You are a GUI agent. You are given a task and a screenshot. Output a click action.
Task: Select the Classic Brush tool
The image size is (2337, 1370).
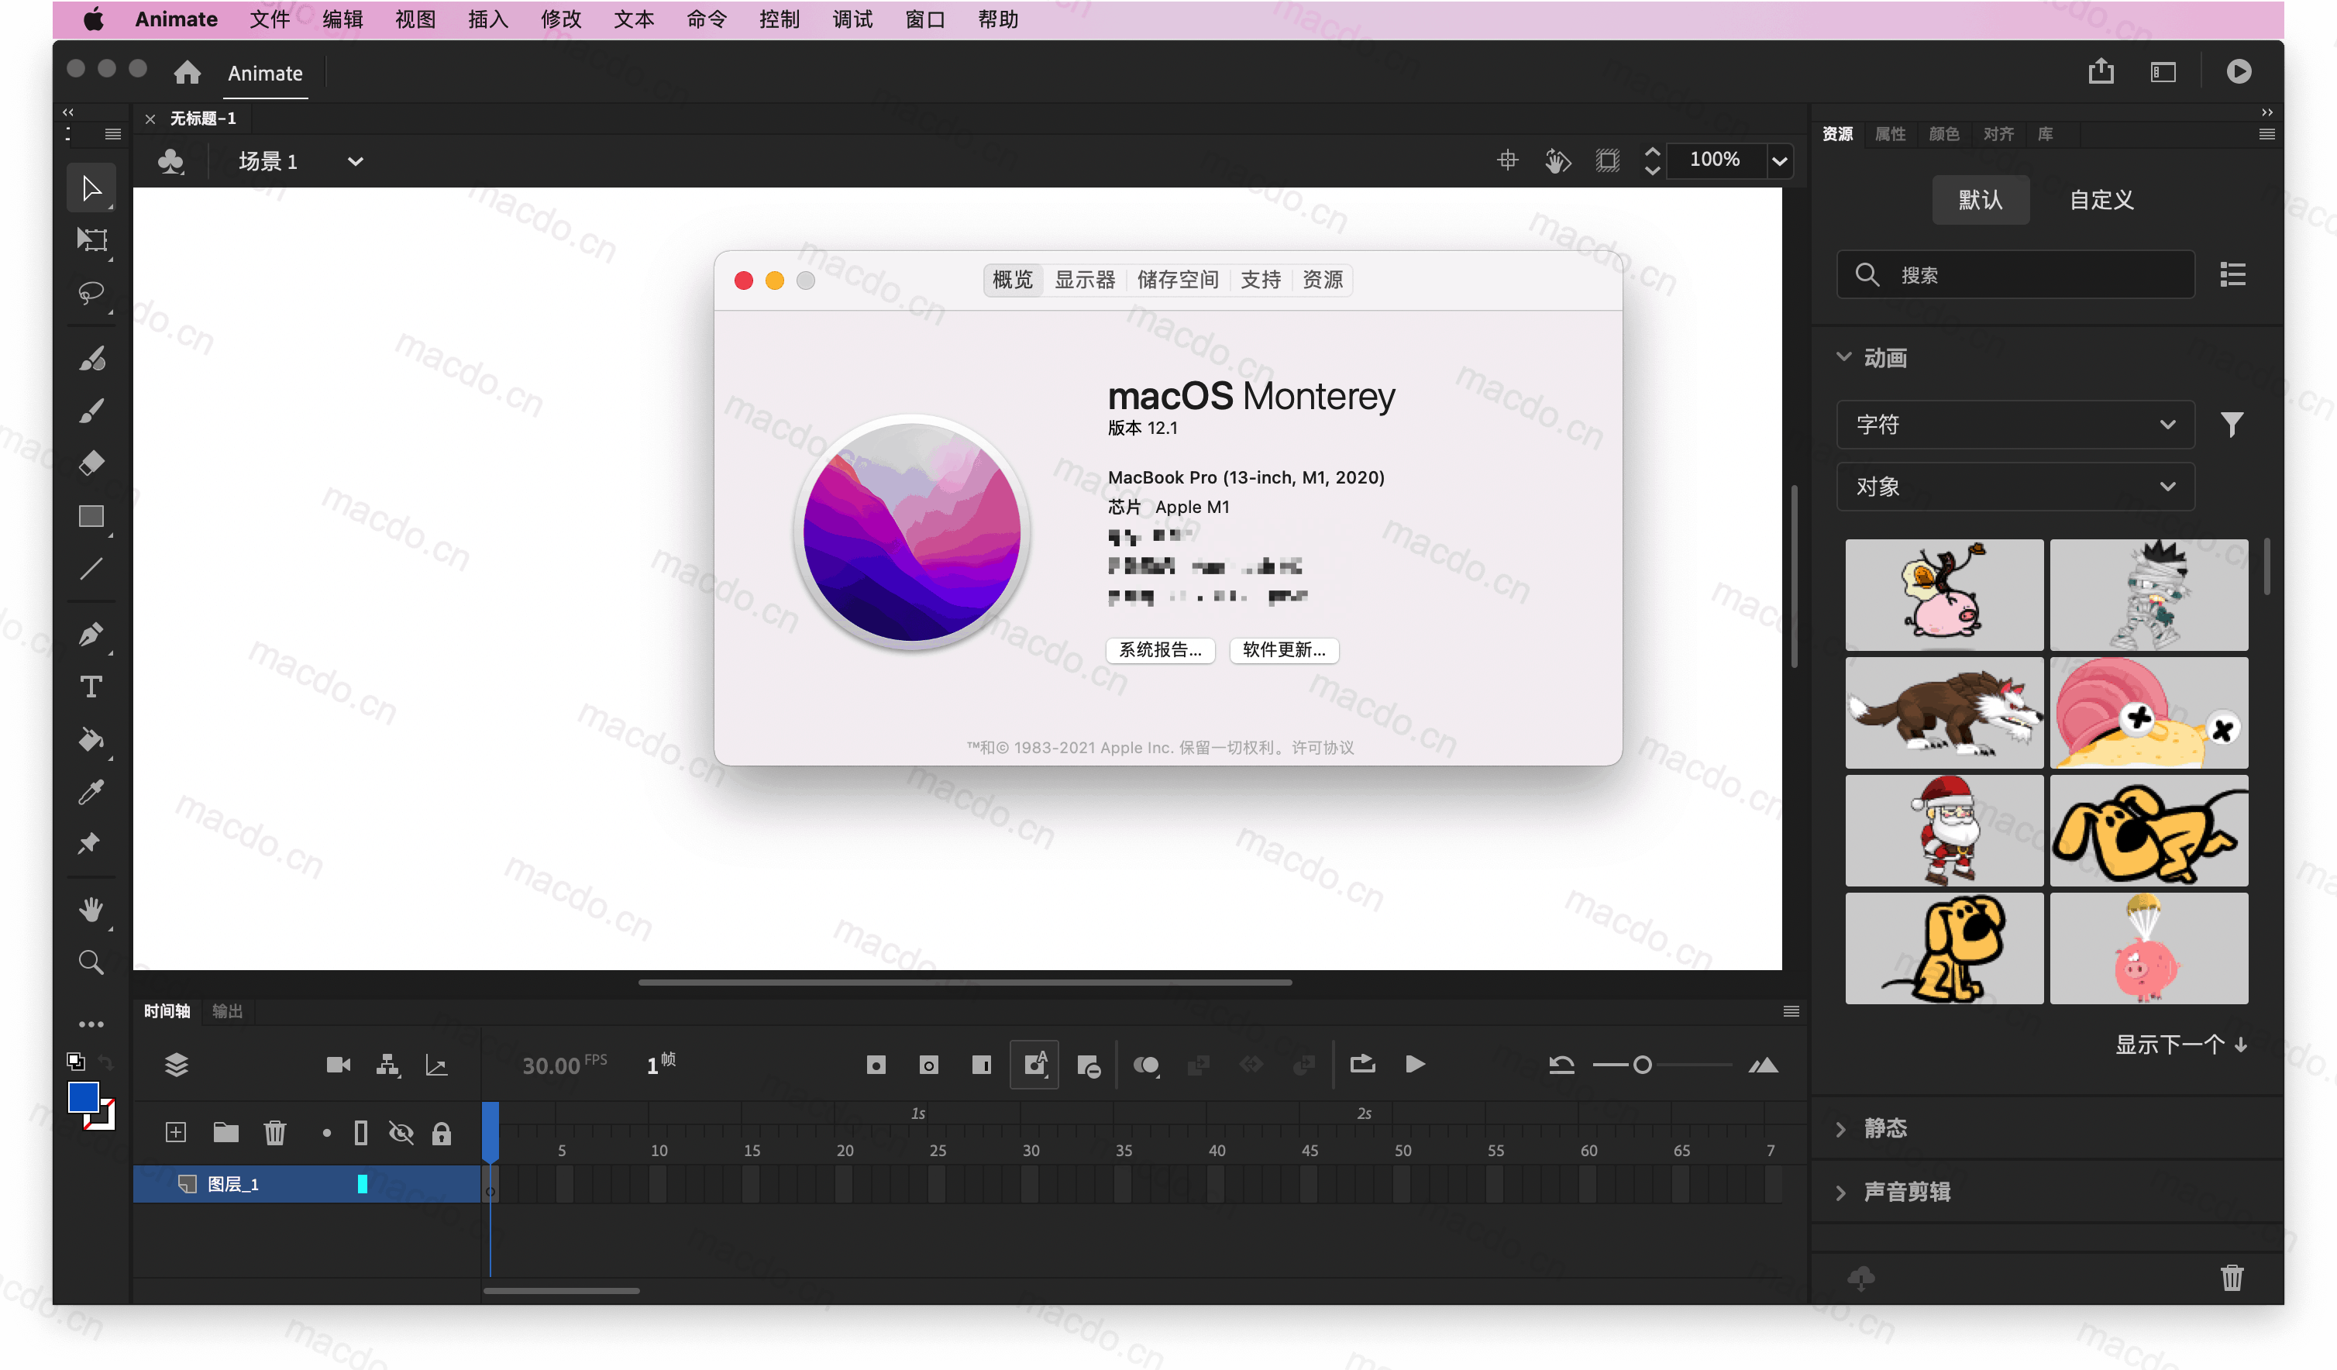click(x=91, y=411)
